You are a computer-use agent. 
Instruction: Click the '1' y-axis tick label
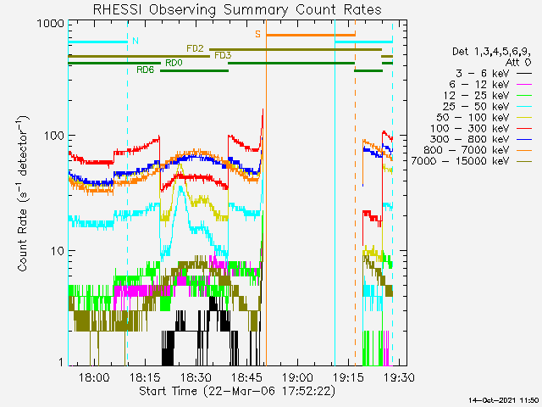62,362
